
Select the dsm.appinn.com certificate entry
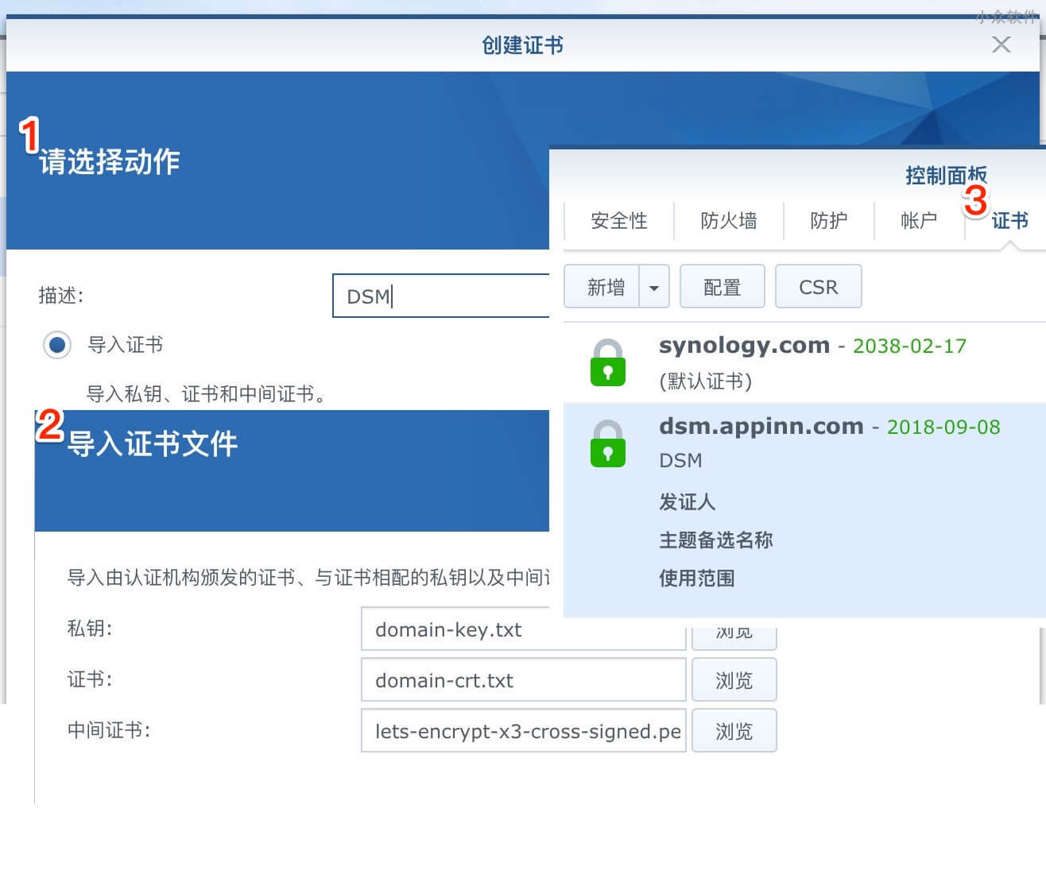804,510
